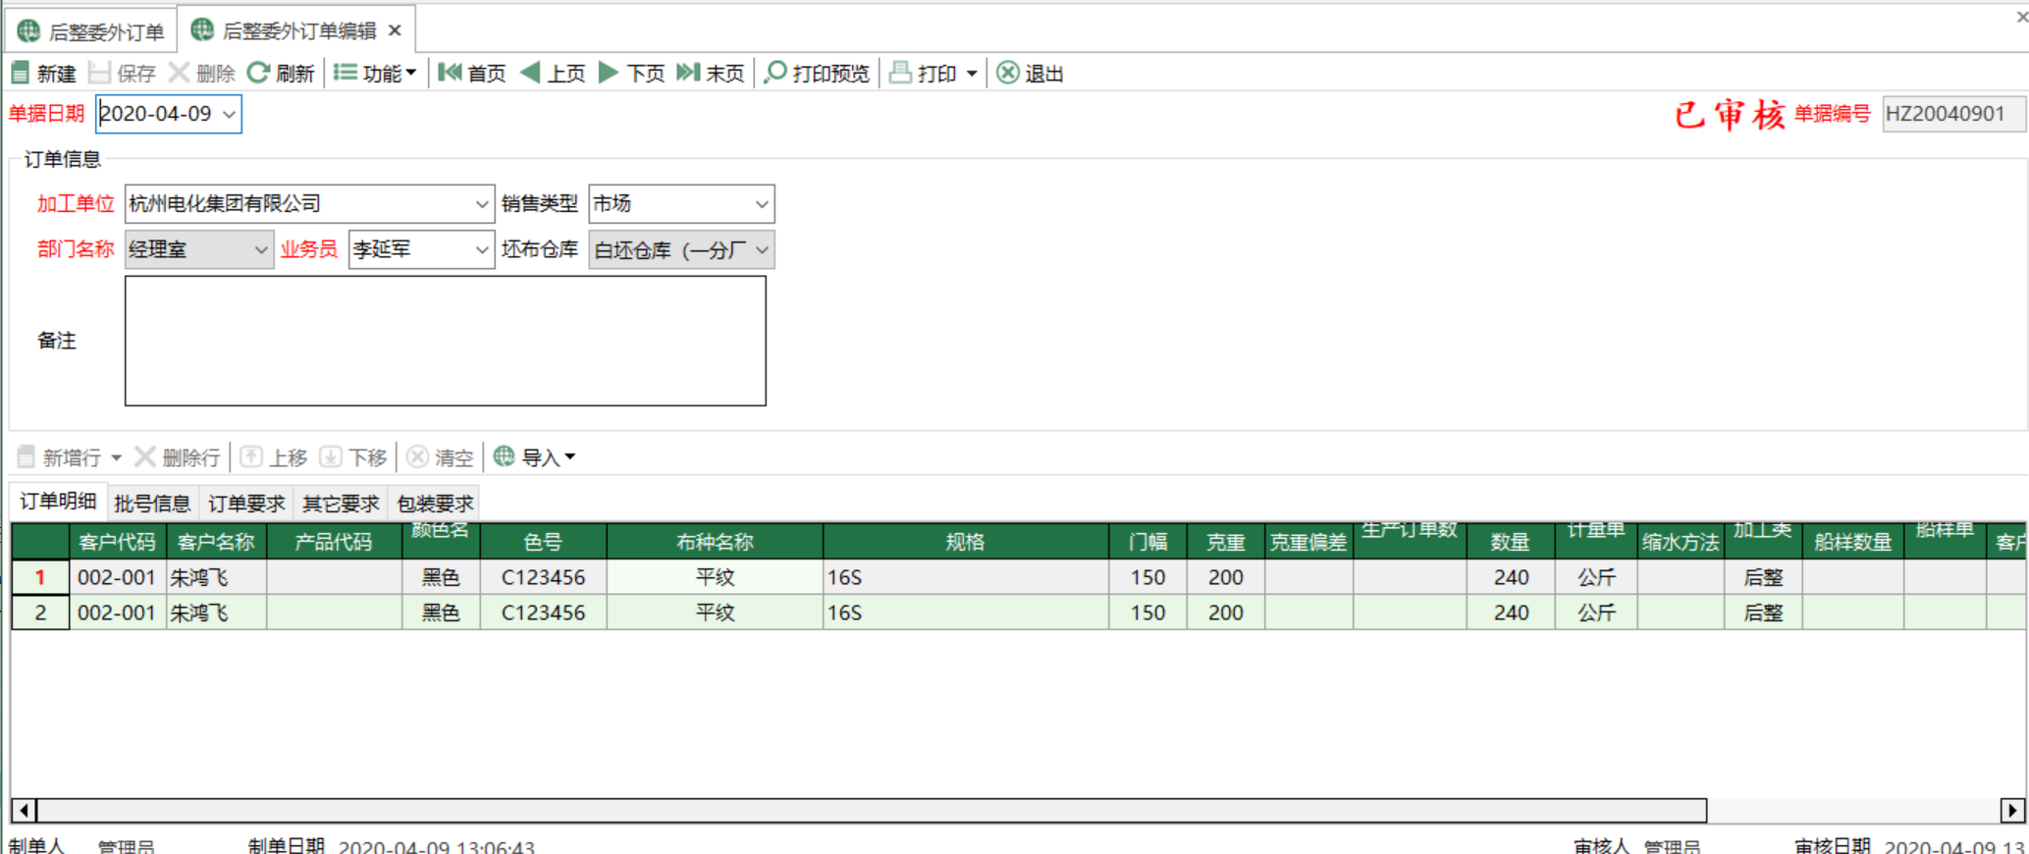Click the 缩水方法 column header
Screen dimensions: 2029x854
tap(1681, 542)
